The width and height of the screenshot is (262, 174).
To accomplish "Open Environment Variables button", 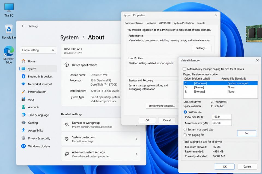I will (162, 106).
